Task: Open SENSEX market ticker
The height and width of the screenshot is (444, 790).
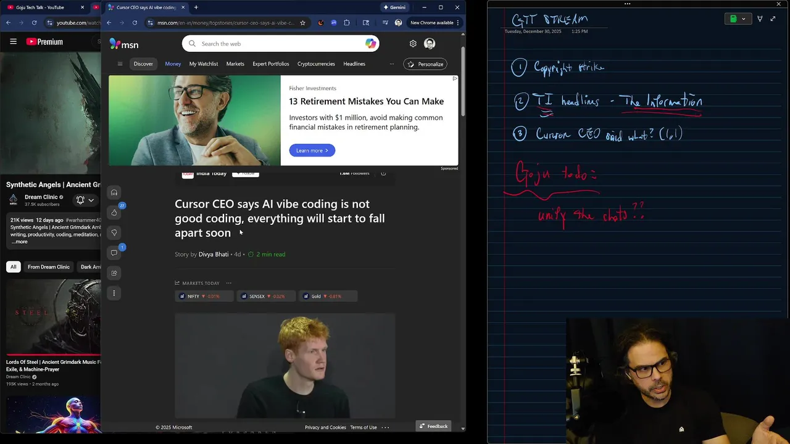Action: 265,297
